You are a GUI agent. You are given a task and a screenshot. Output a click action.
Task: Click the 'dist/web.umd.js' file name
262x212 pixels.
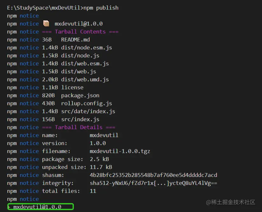[x=85, y=80]
